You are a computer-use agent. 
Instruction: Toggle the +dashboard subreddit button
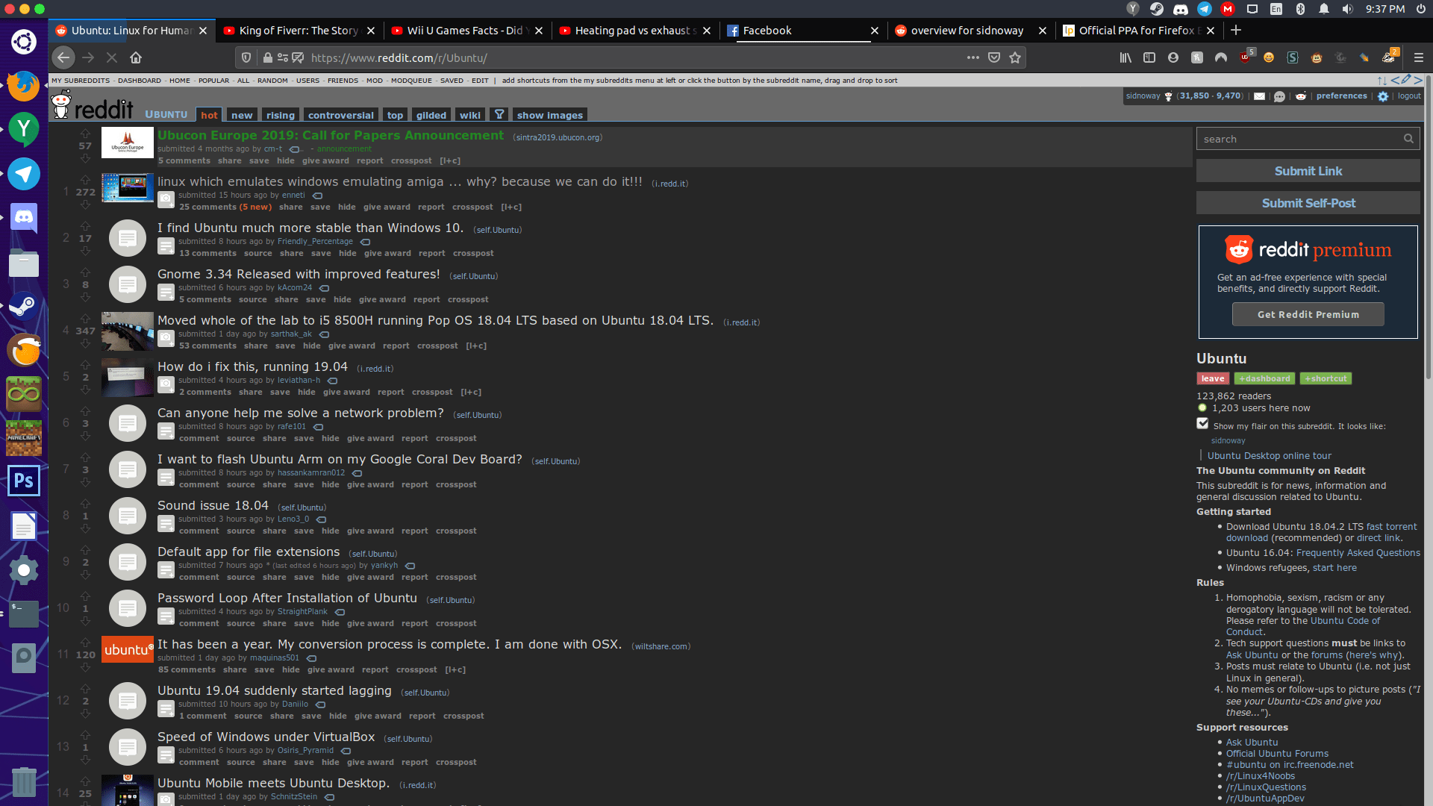coord(1264,378)
